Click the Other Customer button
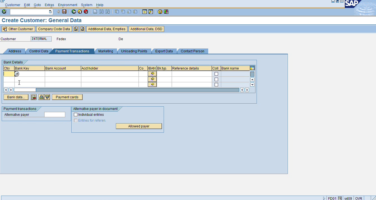 click(18, 29)
